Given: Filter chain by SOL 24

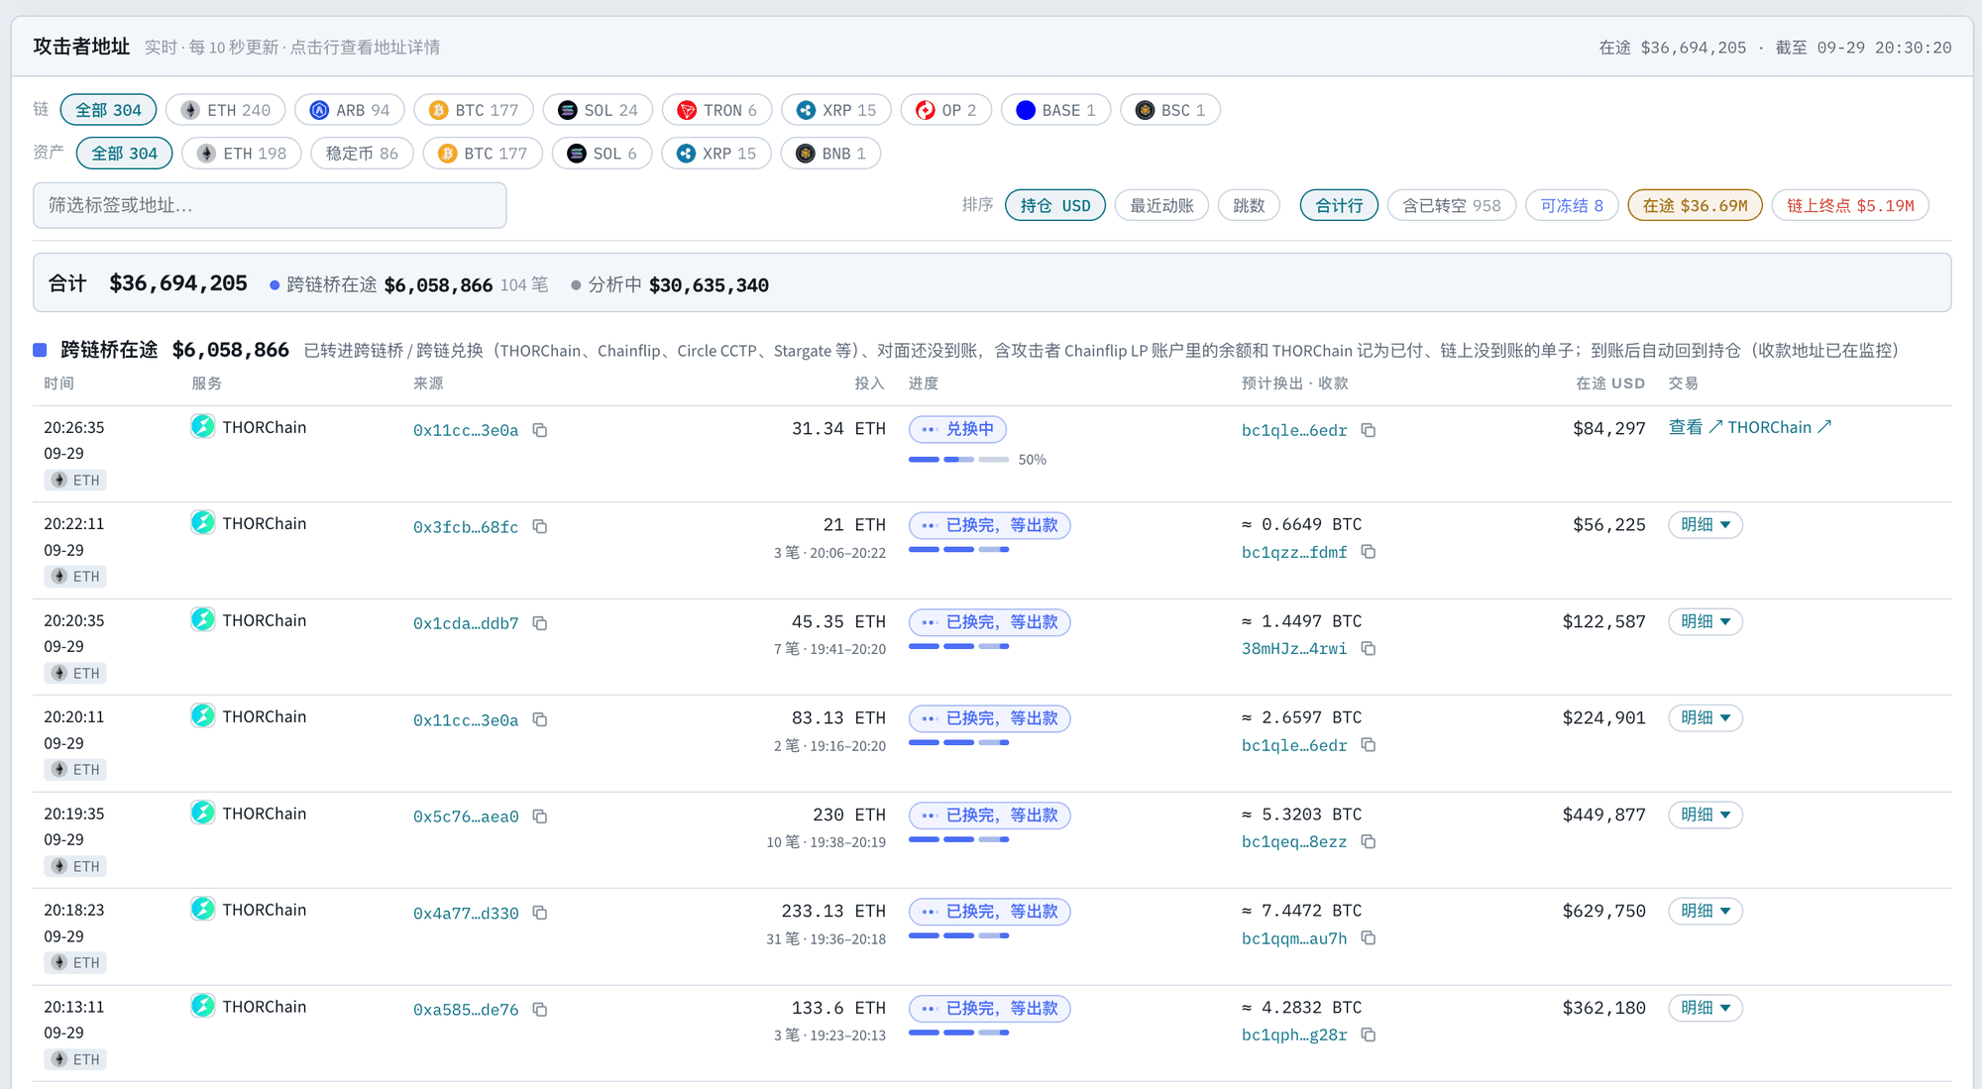Looking at the screenshot, I should (598, 110).
